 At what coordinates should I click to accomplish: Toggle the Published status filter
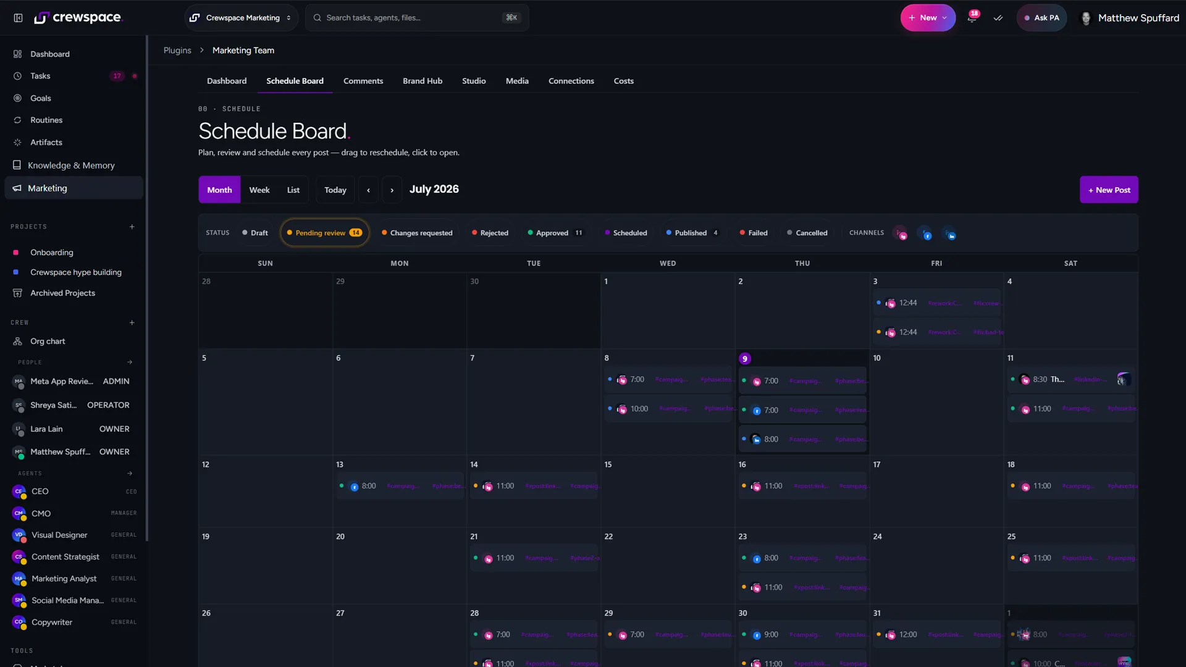point(692,233)
